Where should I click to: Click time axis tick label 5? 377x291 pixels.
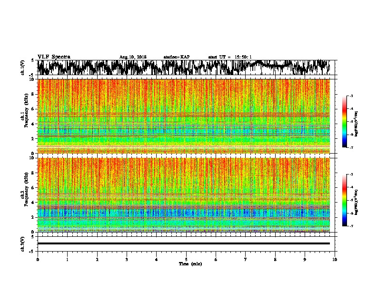point(186,260)
